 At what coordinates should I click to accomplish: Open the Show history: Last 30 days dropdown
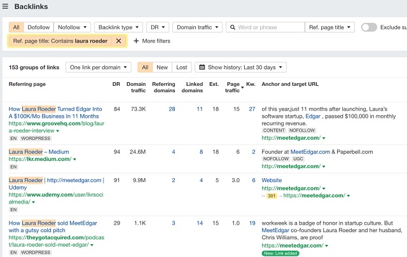pyautogui.click(x=240, y=67)
